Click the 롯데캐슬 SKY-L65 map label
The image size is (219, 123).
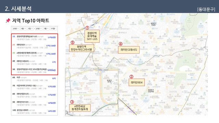pos(92,36)
